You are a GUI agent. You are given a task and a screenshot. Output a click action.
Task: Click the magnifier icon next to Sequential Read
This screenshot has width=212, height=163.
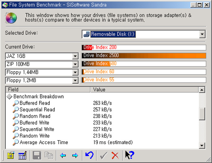(x=16, y=110)
